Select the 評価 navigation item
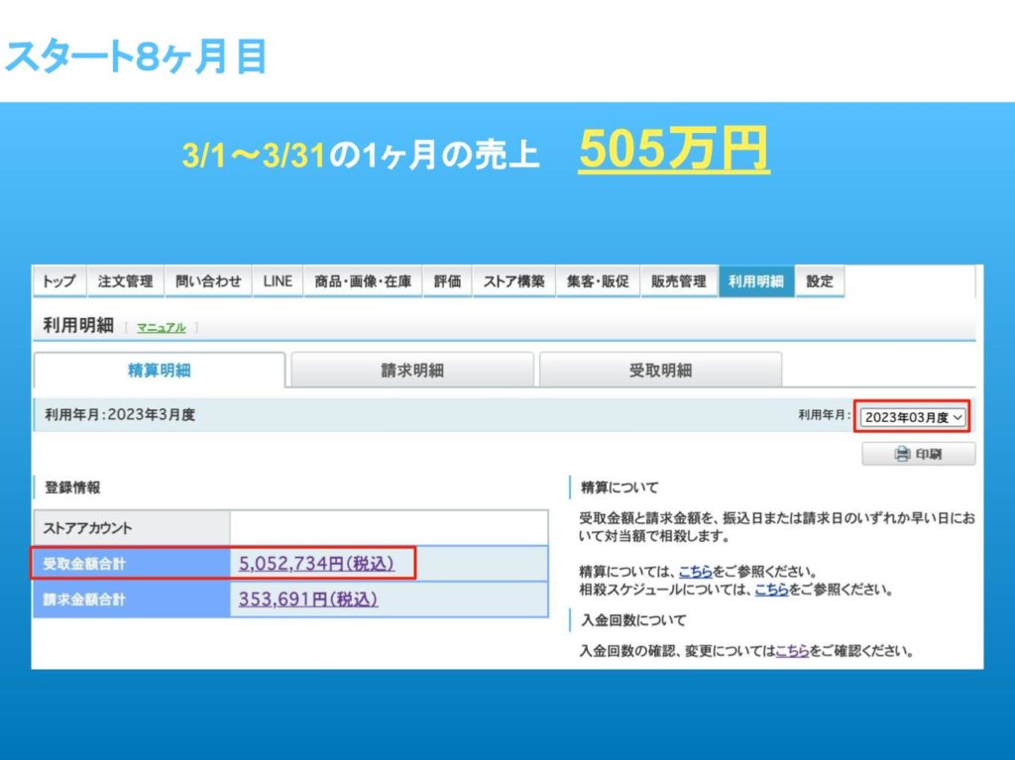 [x=447, y=281]
